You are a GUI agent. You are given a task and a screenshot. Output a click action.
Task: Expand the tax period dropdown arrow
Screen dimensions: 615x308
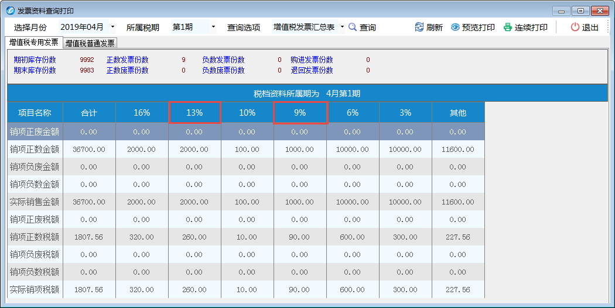coord(213,27)
